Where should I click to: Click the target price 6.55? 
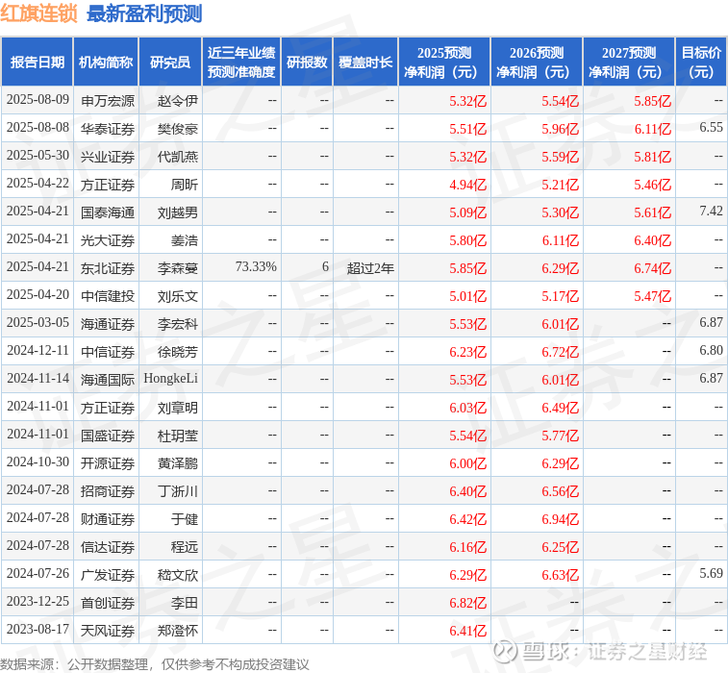(x=712, y=127)
